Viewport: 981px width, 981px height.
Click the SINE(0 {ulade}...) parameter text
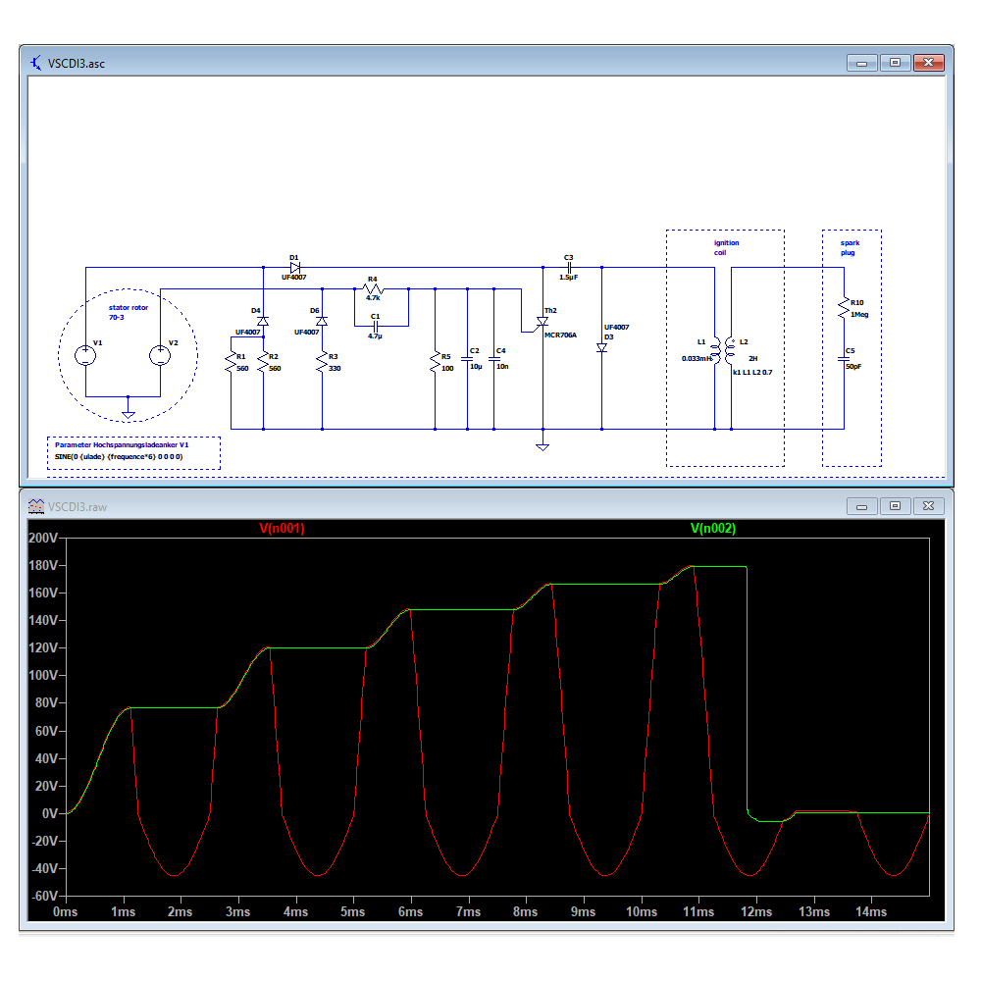[119, 457]
